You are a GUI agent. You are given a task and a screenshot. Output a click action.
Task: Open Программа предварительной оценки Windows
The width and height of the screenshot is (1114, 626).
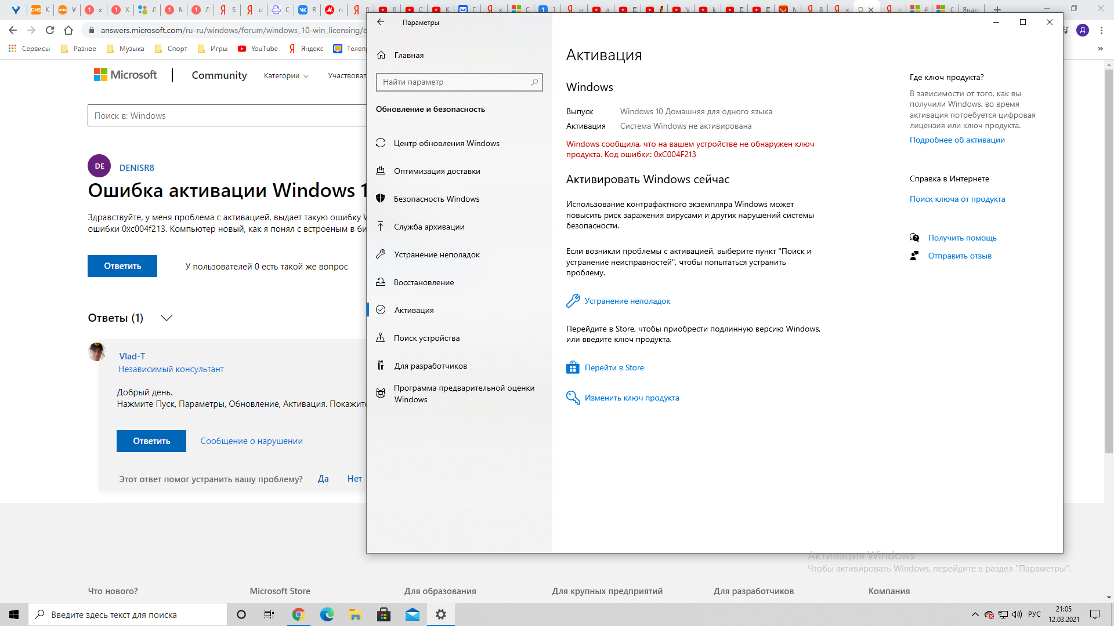pos(464,394)
